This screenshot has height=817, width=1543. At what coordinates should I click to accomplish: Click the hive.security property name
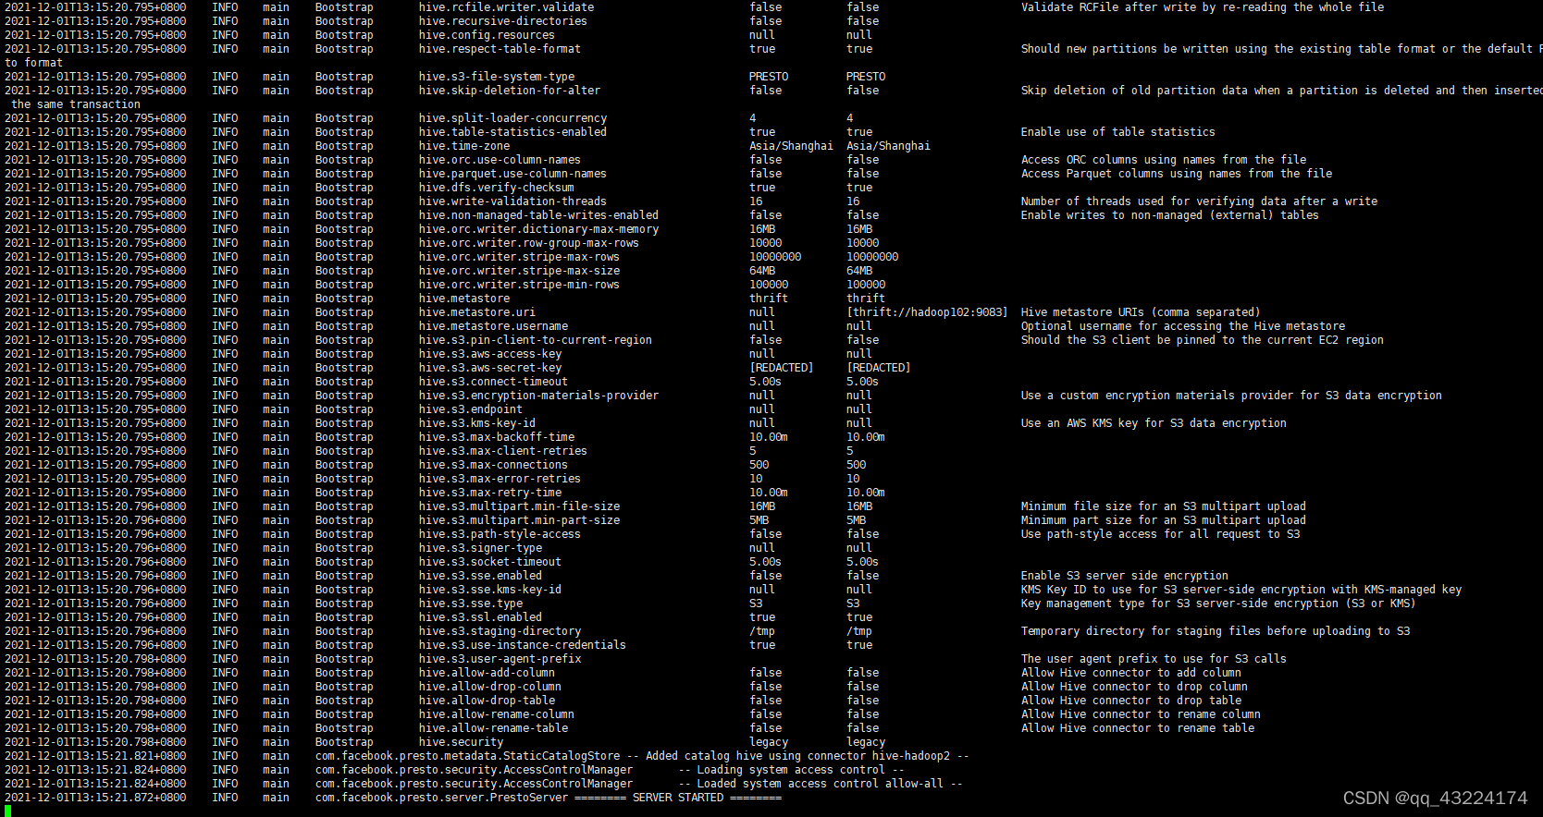coord(461,742)
